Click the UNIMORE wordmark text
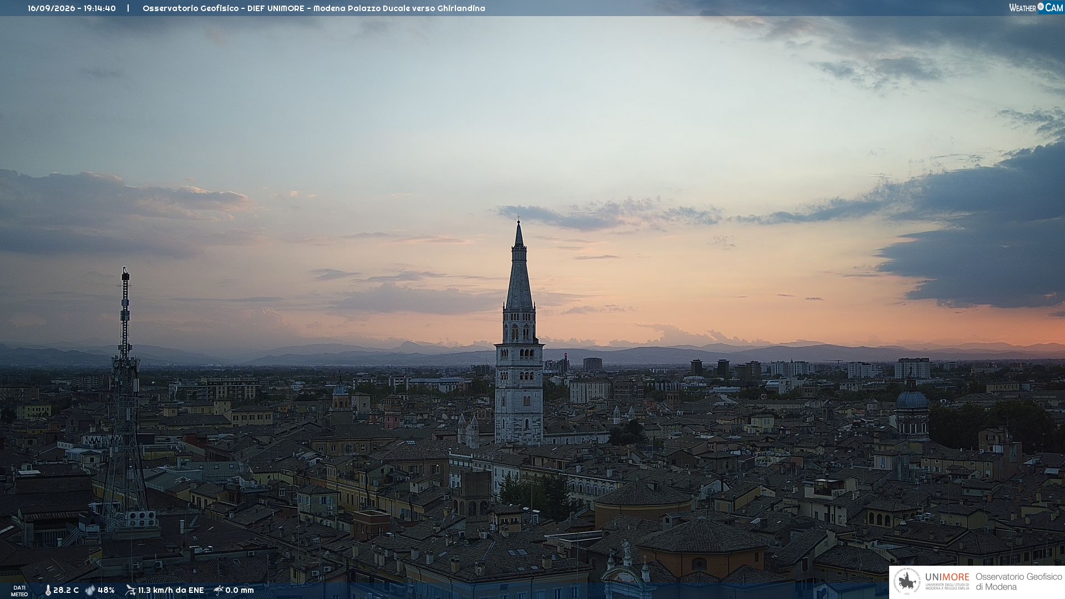 pyautogui.click(x=947, y=577)
